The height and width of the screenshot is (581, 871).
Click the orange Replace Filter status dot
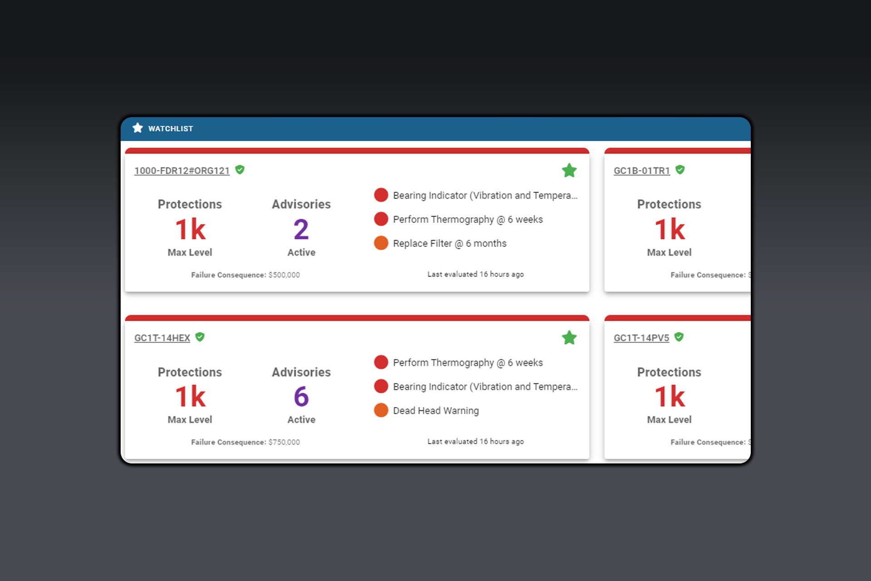381,243
